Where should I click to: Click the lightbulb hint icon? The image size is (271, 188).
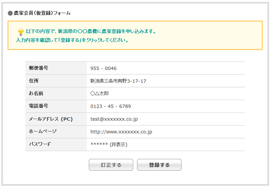21,31
